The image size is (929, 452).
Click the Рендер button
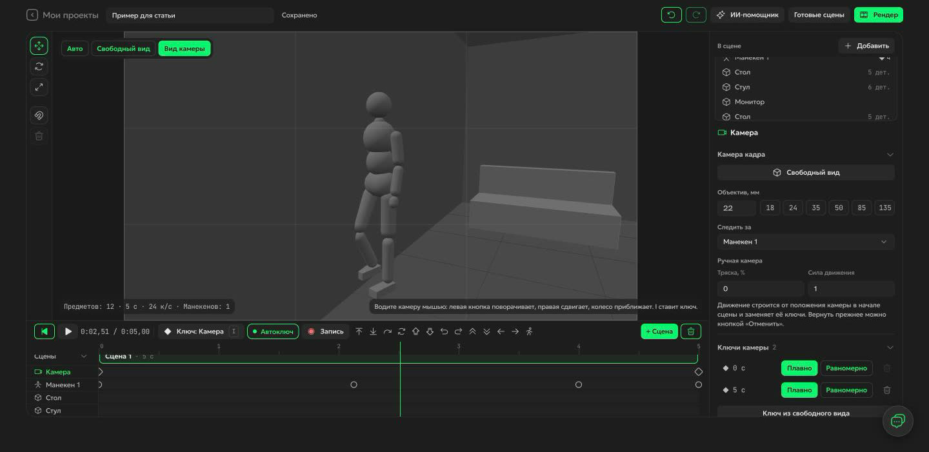point(879,15)
